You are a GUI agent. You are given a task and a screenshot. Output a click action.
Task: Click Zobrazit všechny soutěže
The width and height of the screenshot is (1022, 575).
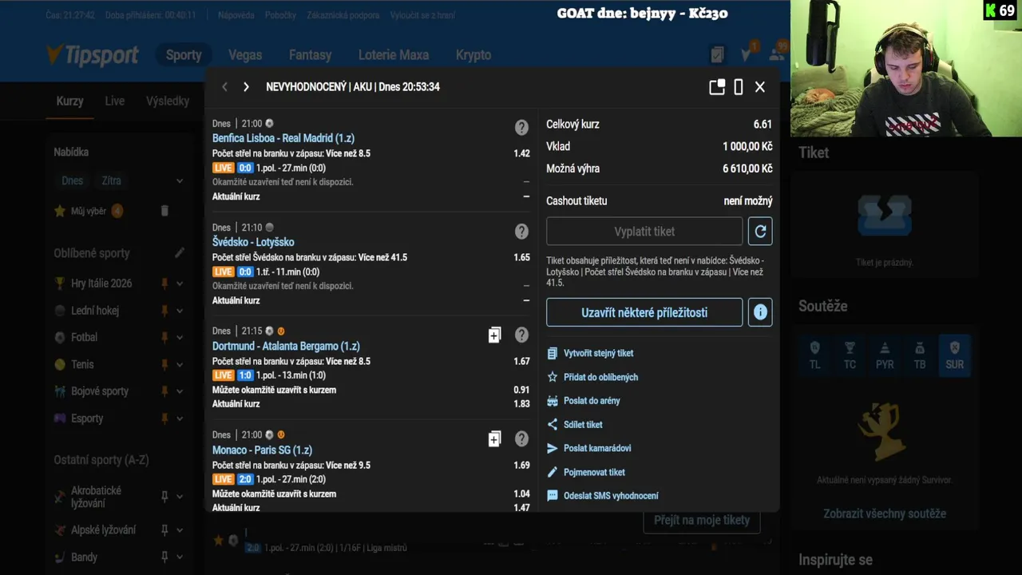click(x=885, y=514)
